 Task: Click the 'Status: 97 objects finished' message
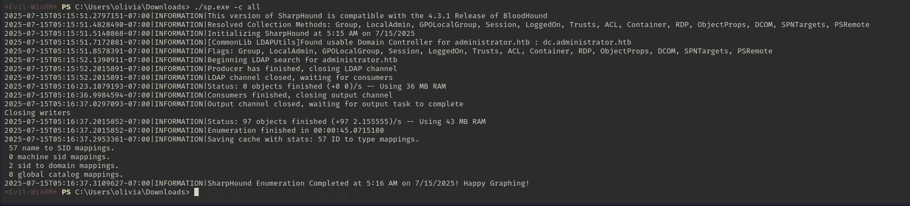click(x=267, y=122)
